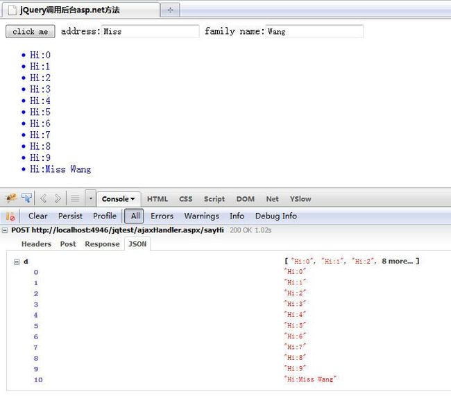The height and width of the screenshot is (403, 451).
Task: Go back with the left arrow icon
Action: (x=44, y=198)
